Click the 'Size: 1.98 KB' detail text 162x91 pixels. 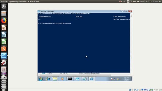pyautogui.click(x=63, y=73)
